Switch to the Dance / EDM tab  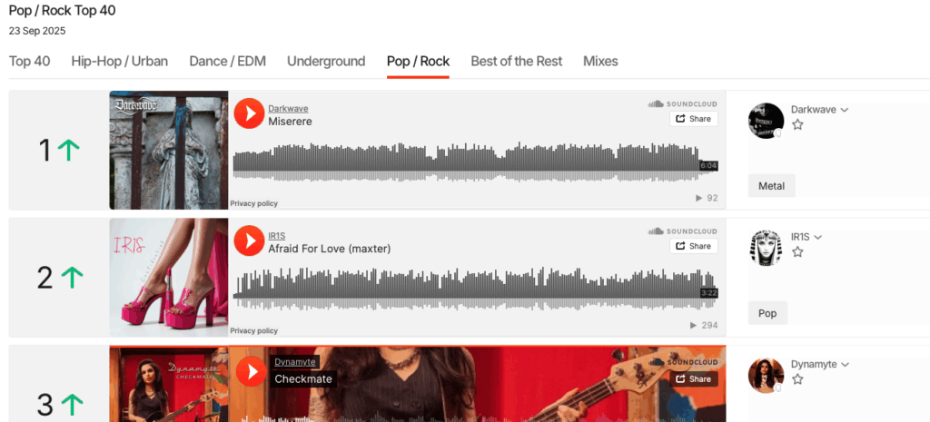[227, 61]
